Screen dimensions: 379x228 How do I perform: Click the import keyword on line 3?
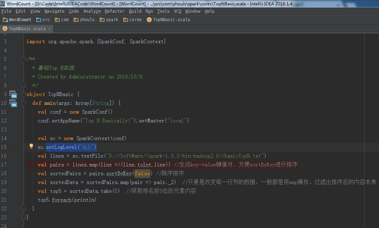[36, 42]
